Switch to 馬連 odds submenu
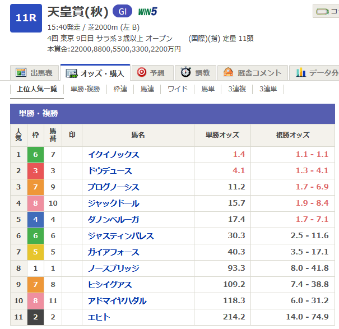Screen dimensions: 339x329 click(147, 89)
